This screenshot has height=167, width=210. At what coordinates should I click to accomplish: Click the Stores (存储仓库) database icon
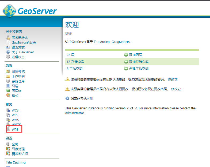tap(8, 81)
